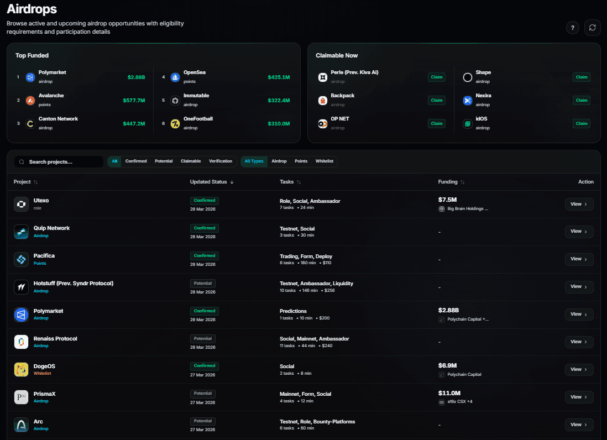Click the Canton Network logo icon
Viewport: 607px width, 440px height.
[30, 124]
